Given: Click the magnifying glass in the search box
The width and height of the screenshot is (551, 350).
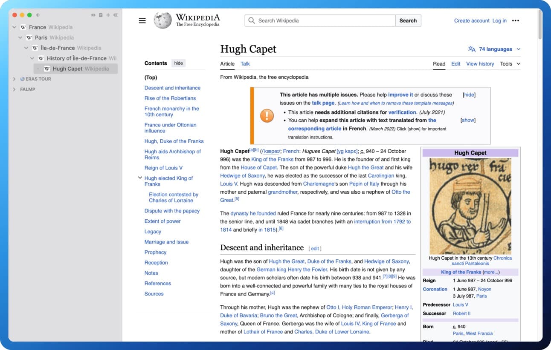Looking at the screenshot, I should [252, 20].
